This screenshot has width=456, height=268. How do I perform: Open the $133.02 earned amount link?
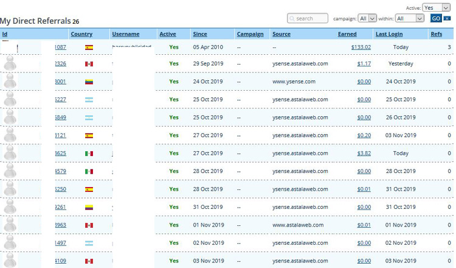tap(361, 47)
